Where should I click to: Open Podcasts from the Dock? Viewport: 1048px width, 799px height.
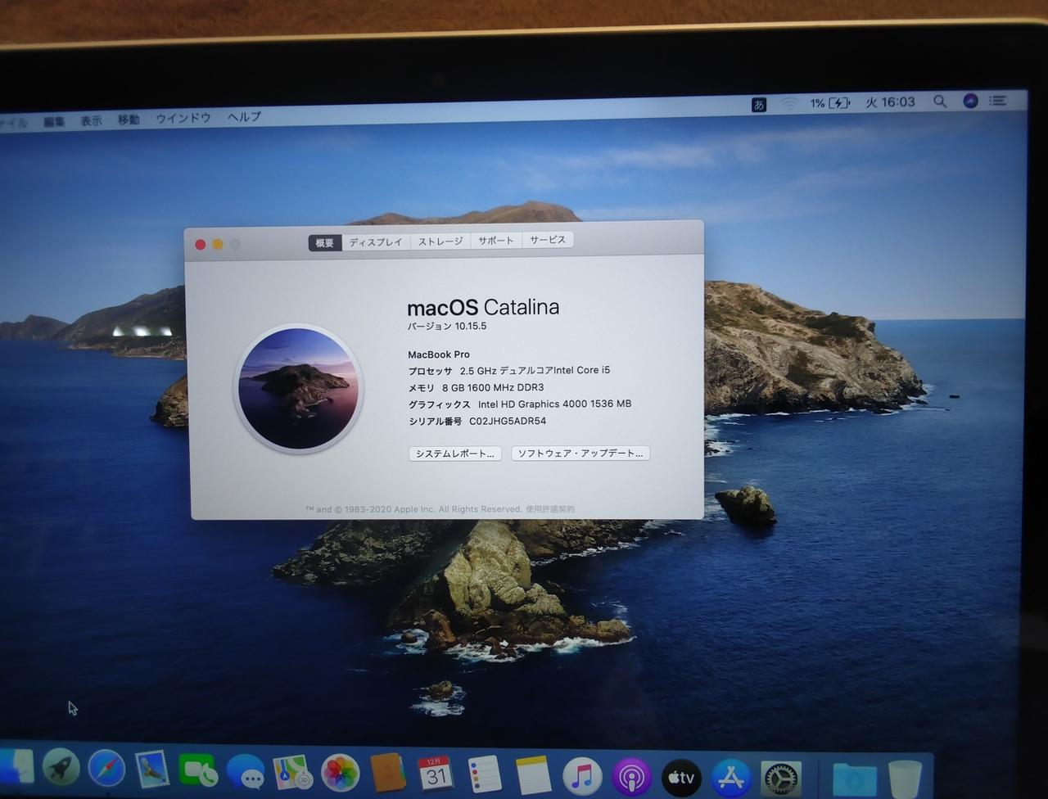click(x=631, y=777)
